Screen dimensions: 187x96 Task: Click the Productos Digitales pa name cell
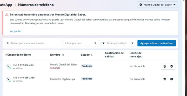point(63,79)
